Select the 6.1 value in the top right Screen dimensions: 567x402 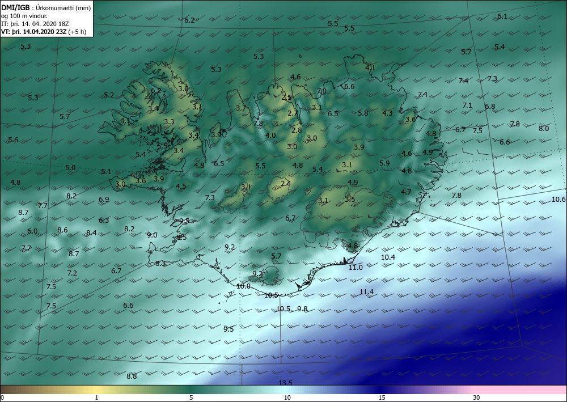[502, 16]
